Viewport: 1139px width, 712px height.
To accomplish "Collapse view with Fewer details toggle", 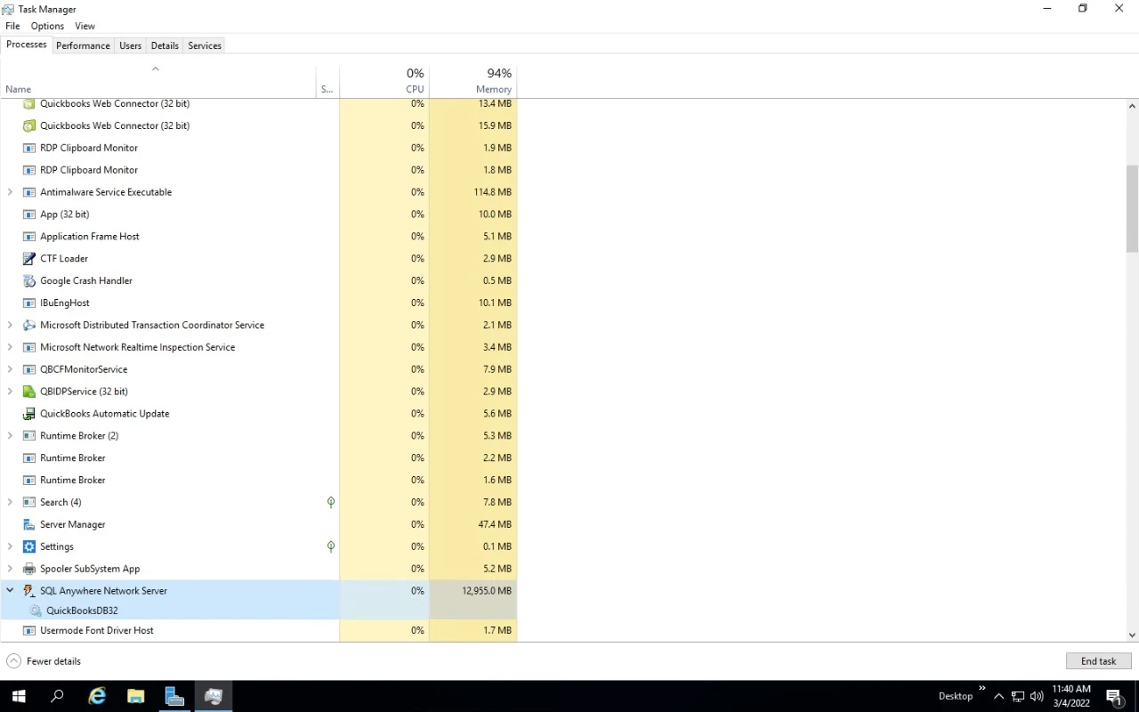I will pos(44,661).
